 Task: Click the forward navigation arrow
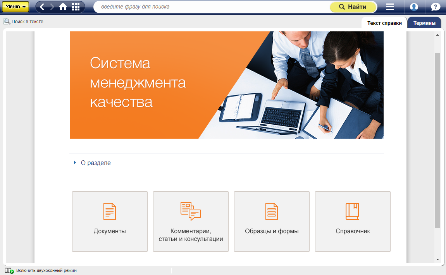pyautogui.click(x=52, y=7)
